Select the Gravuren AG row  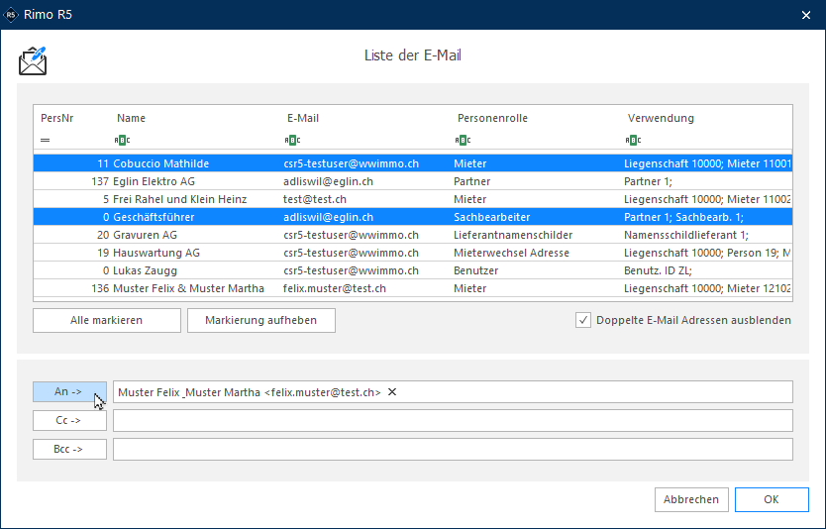(x=413, y=235)
